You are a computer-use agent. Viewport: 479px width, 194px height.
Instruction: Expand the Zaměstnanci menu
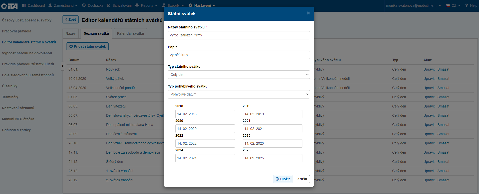[63, 5]
